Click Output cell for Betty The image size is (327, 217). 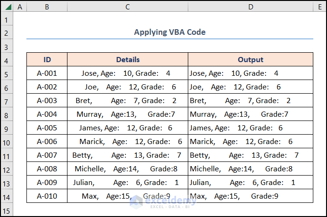250,155
